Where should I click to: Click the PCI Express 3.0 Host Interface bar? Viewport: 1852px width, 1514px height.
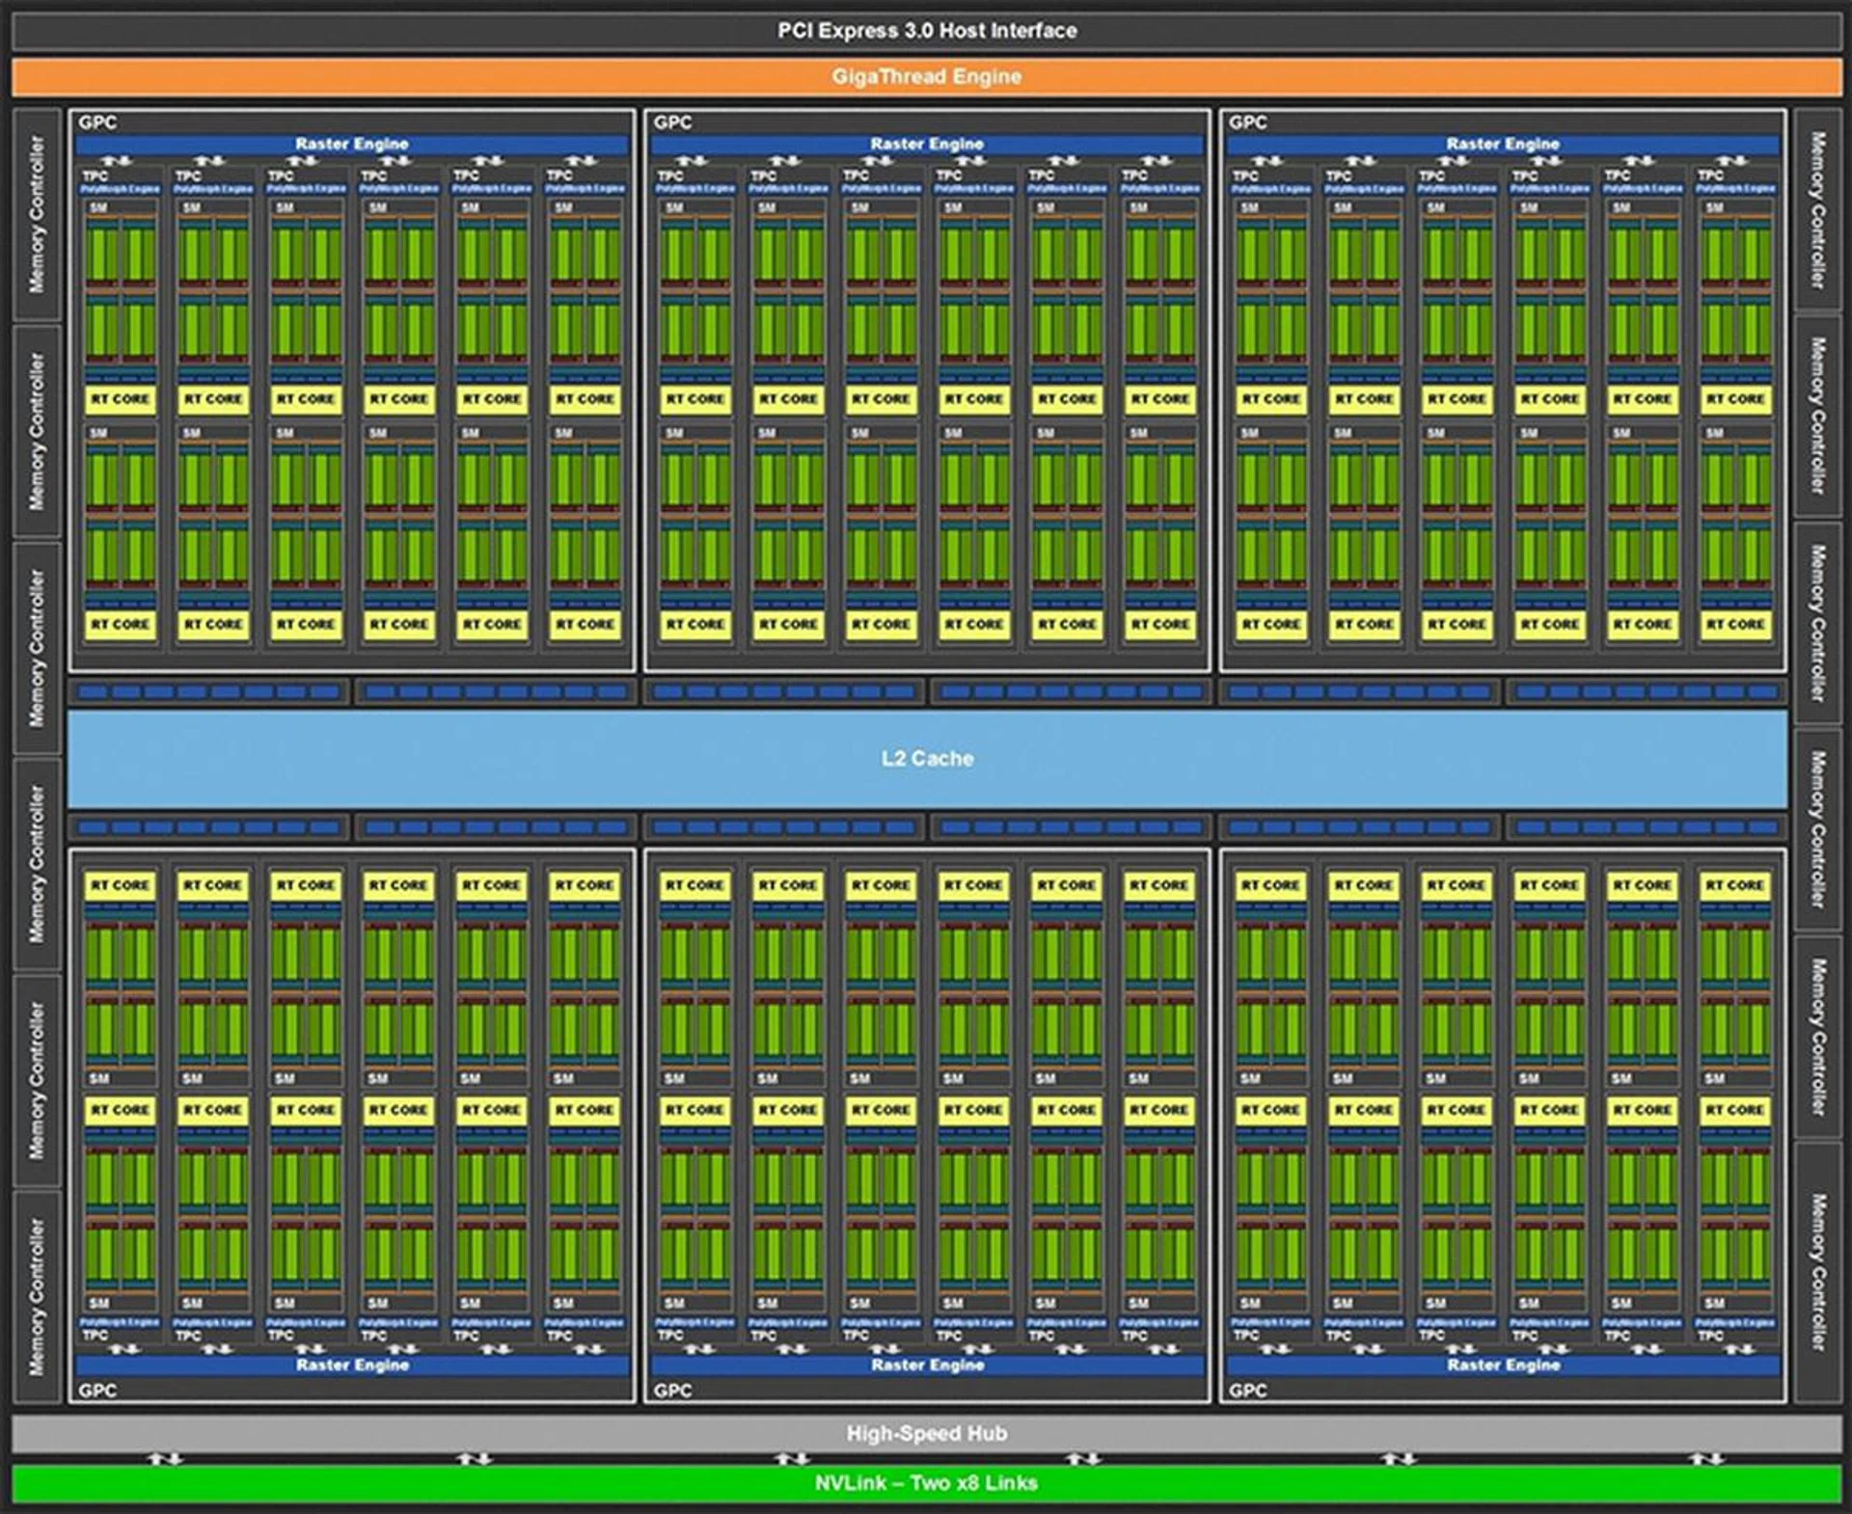pyautogui.click(x=926, y=31)
